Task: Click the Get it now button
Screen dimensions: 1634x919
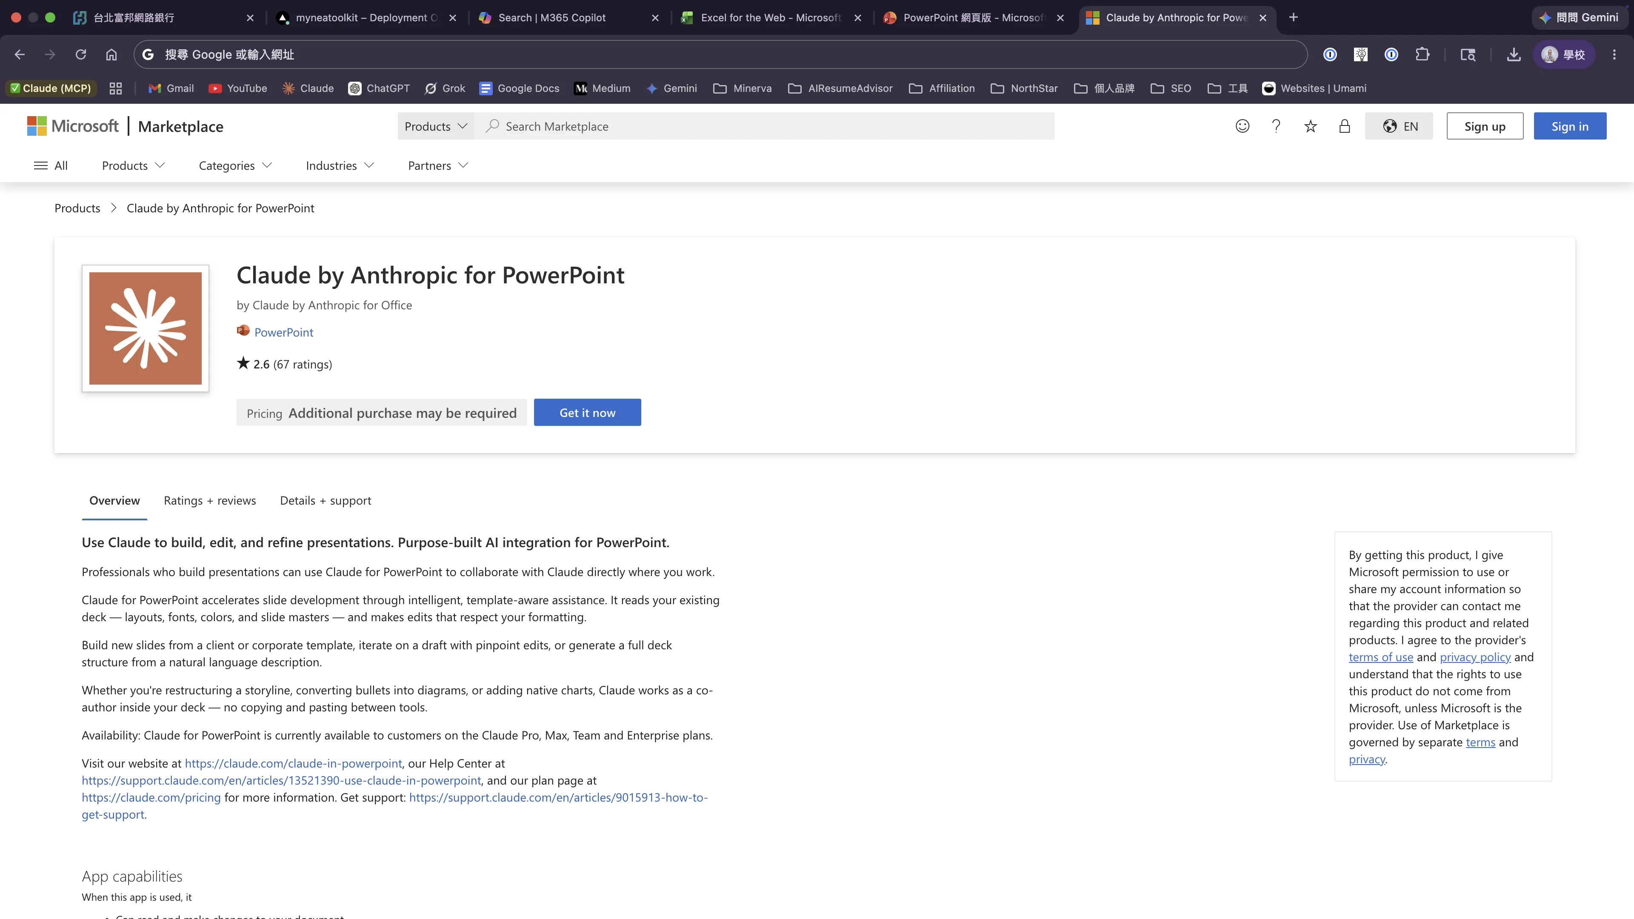Action: (x=587, y=412)
